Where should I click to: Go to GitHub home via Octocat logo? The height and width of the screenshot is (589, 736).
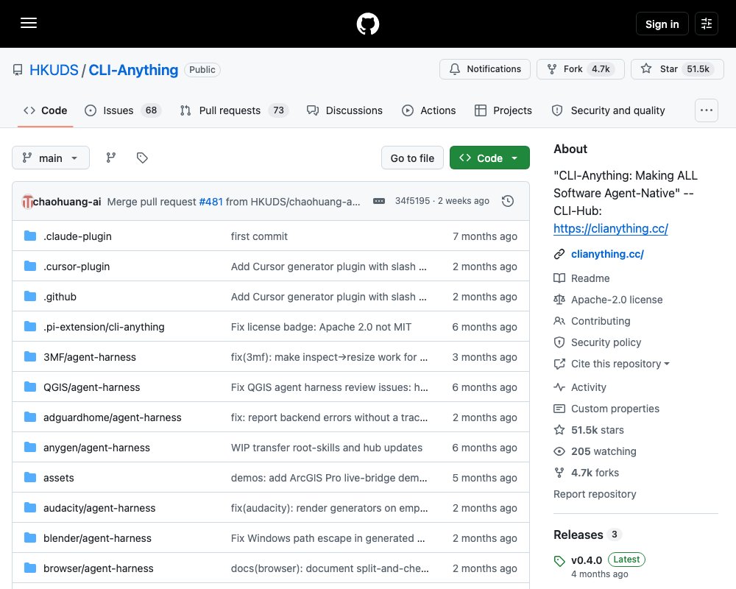click(368, 24)
